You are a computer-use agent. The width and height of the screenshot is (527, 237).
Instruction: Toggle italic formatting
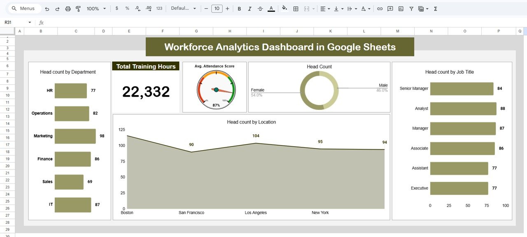pos(250,8)
